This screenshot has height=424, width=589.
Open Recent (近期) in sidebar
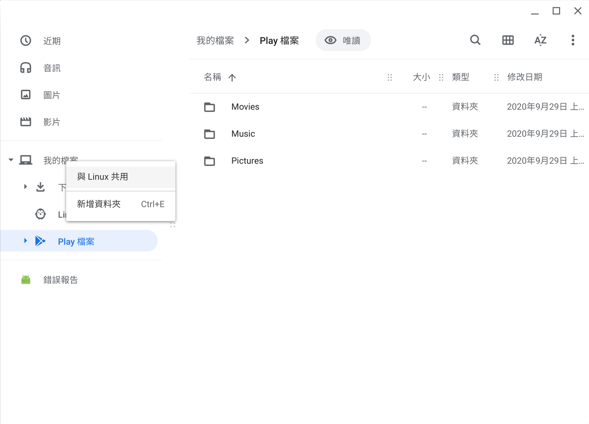[52, 41]
